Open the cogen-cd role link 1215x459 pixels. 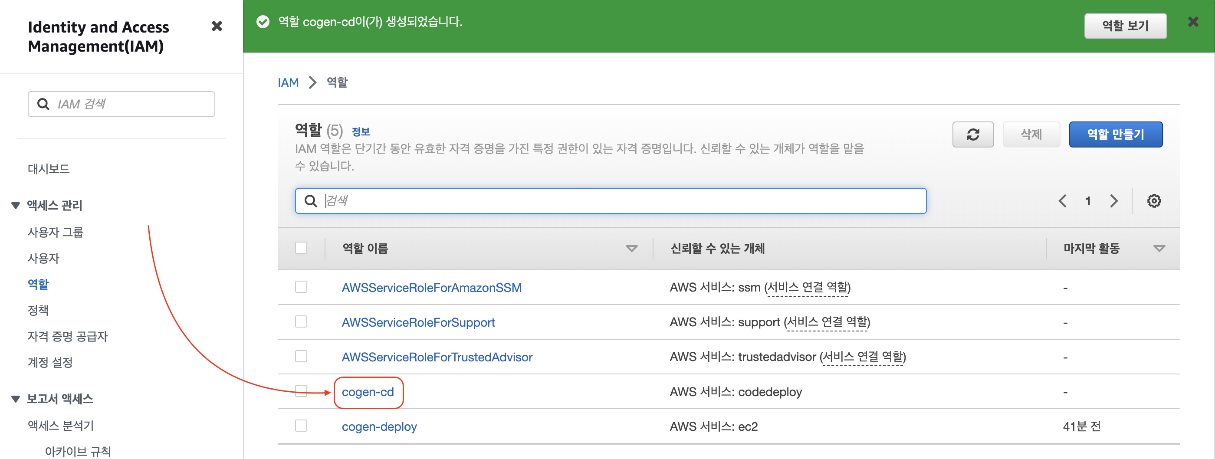368,392
